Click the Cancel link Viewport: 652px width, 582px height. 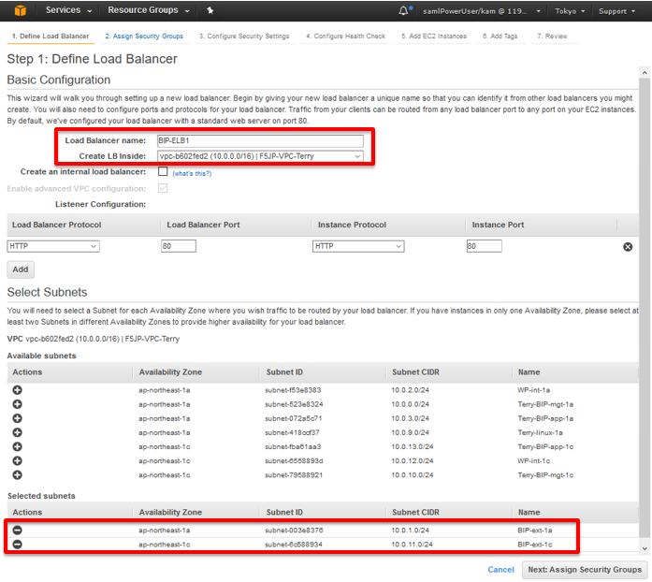[500, 570]
